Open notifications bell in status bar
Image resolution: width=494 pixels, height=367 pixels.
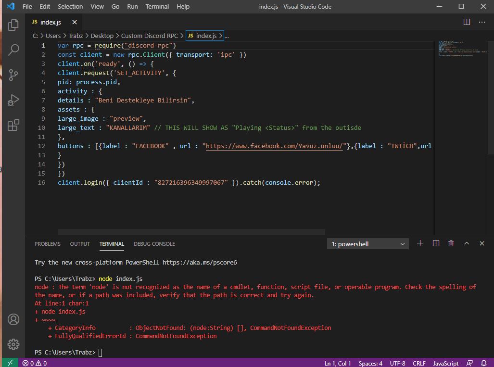pyautogui.click(x=484, y=363)
